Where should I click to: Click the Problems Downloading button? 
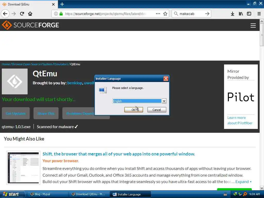coord(79,113)
